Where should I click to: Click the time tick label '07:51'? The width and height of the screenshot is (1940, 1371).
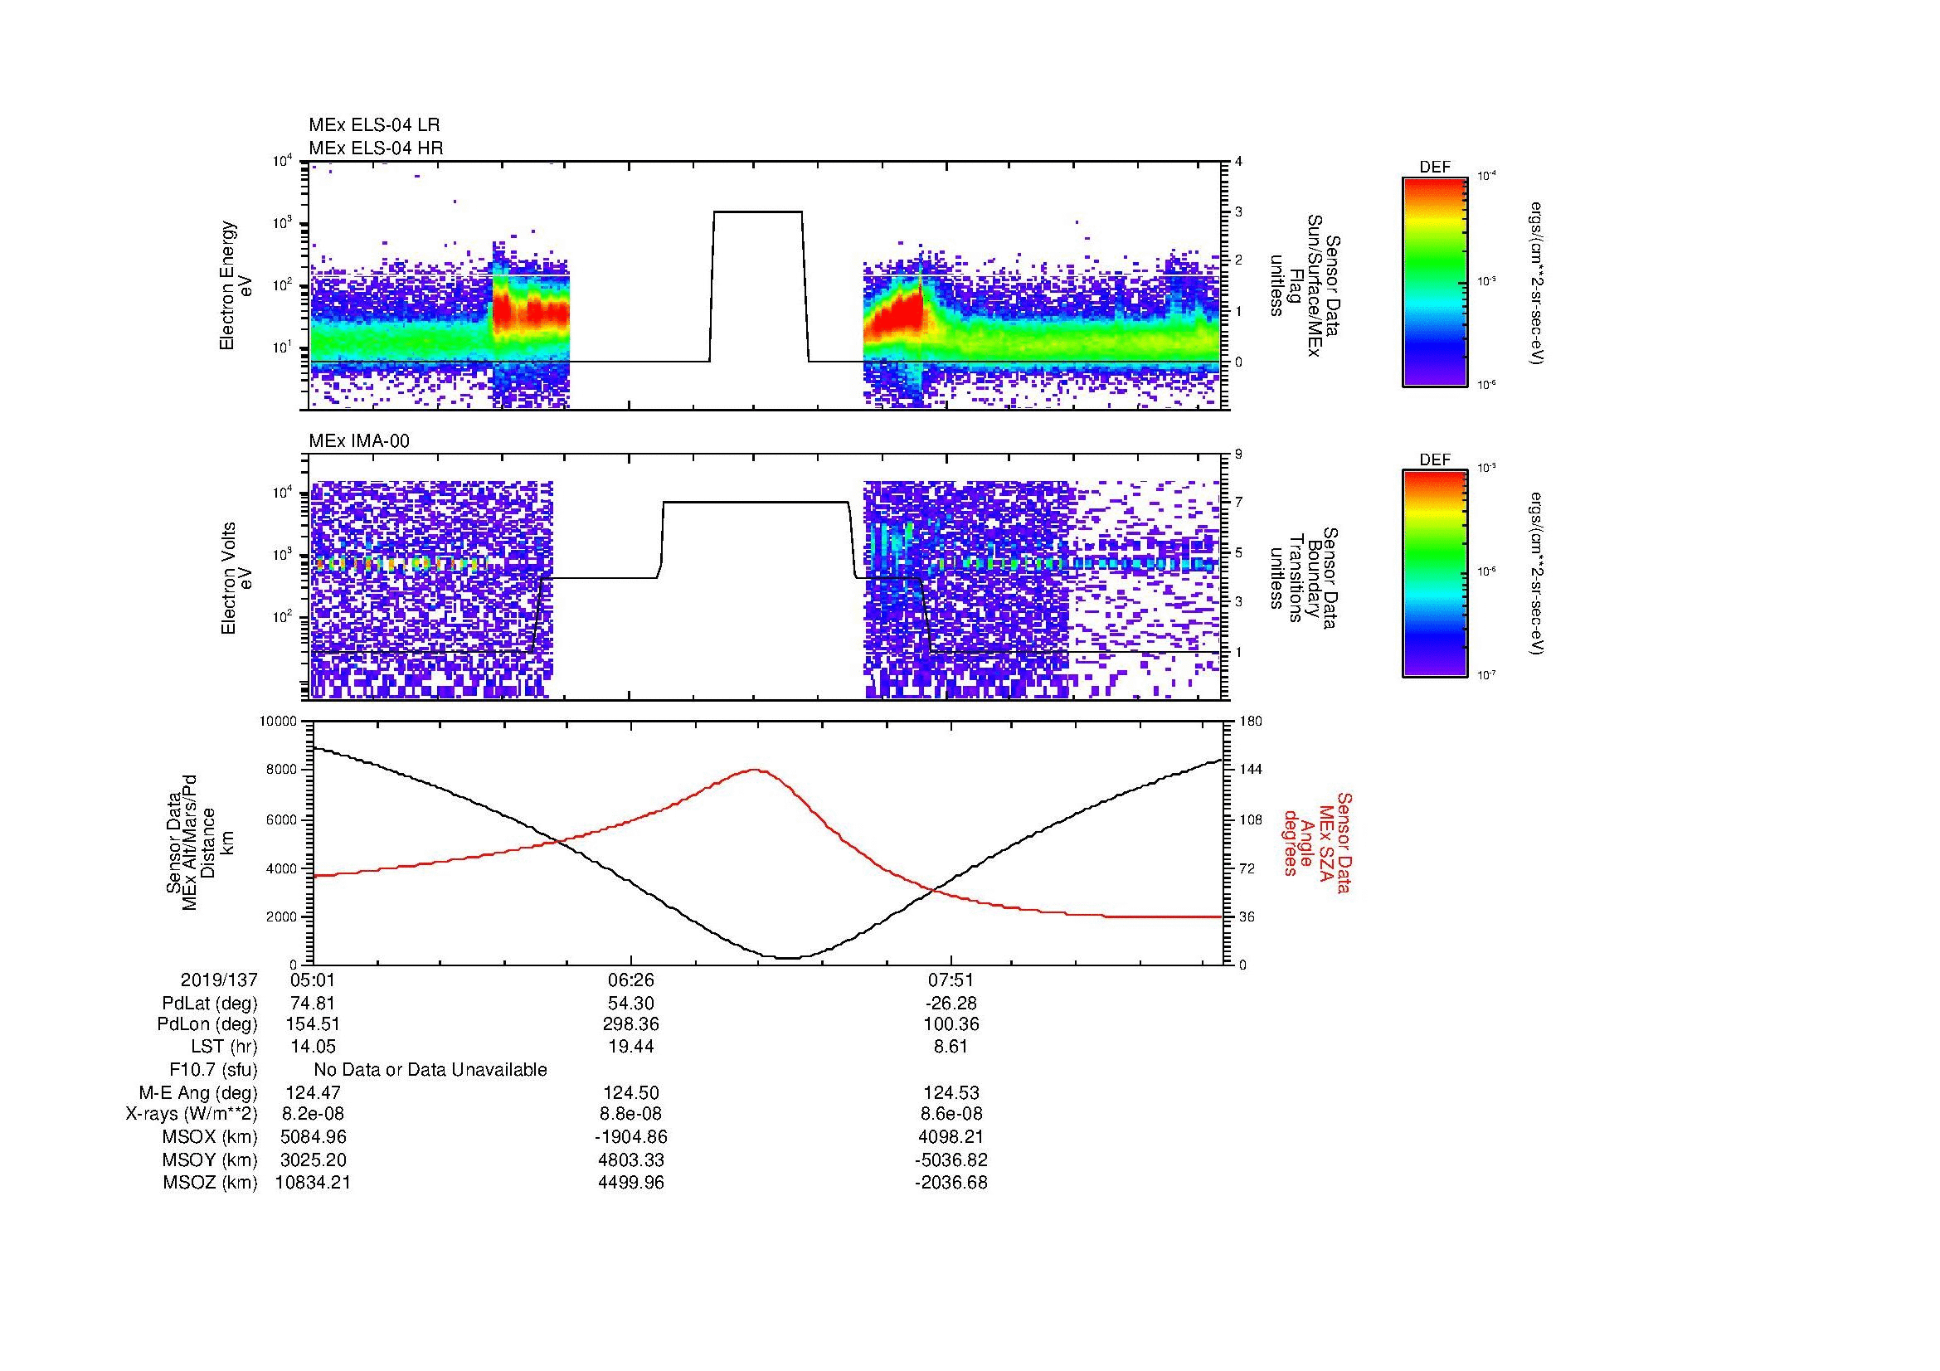[x=951, y=980]
